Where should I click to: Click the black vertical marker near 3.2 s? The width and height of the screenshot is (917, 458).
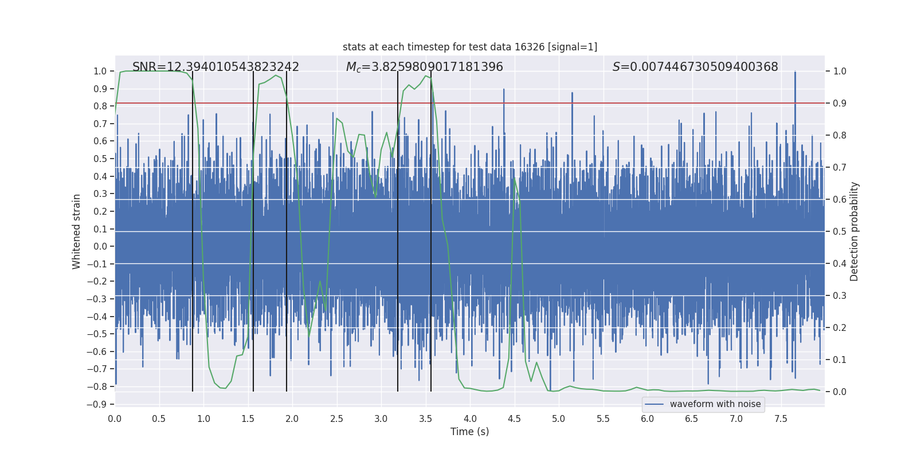398,231
